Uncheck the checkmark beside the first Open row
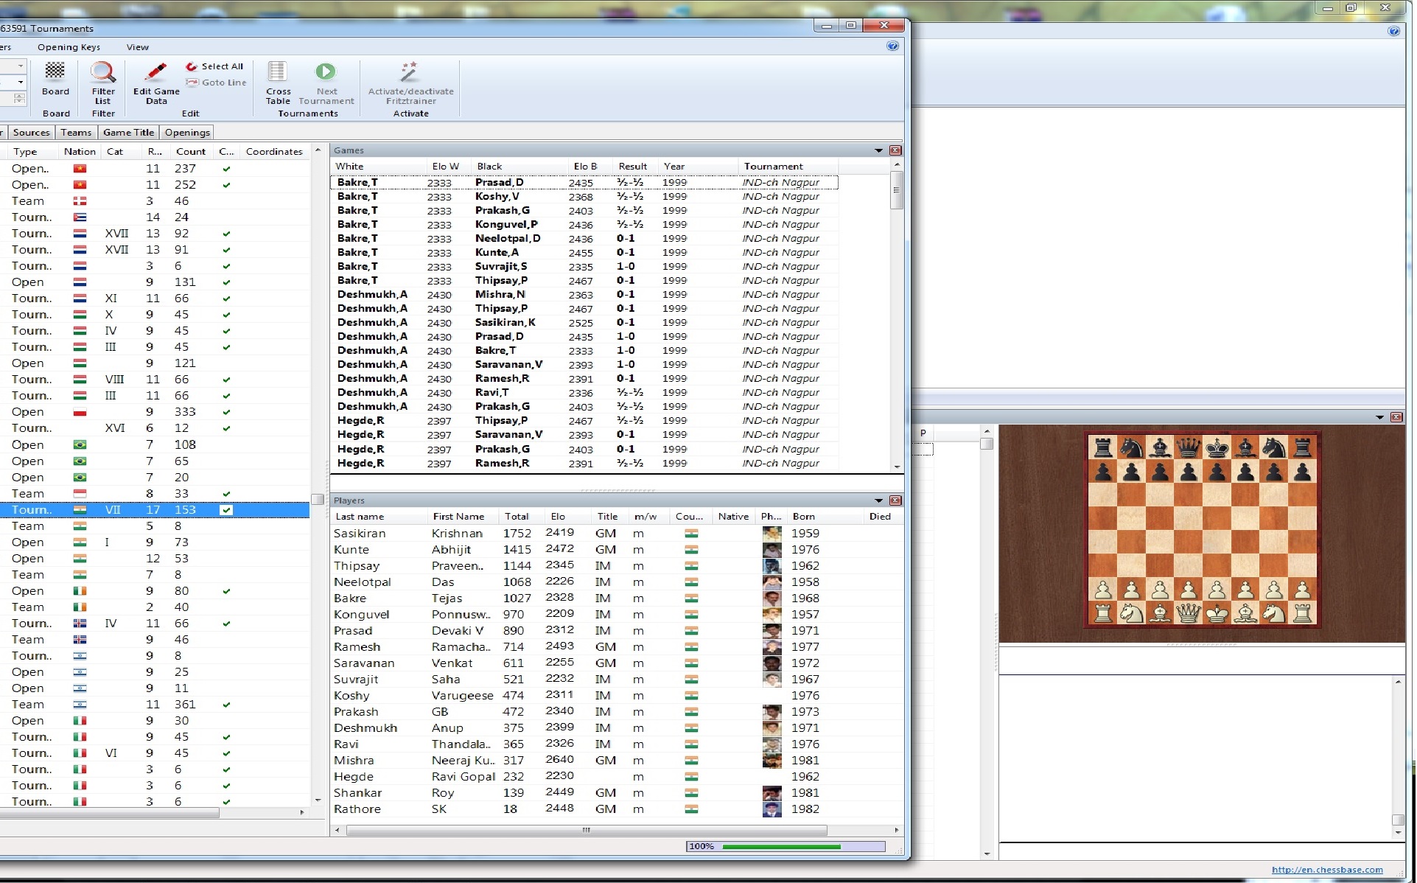 point(226,168)
